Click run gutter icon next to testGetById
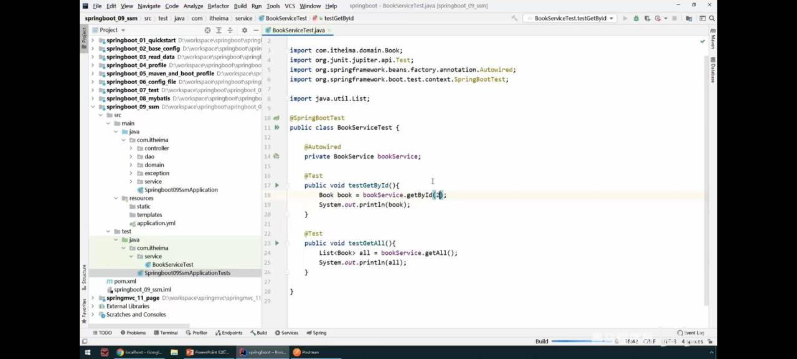Image resolution: width=797 pixels, height=359 pixels. (x=277, y=185)
